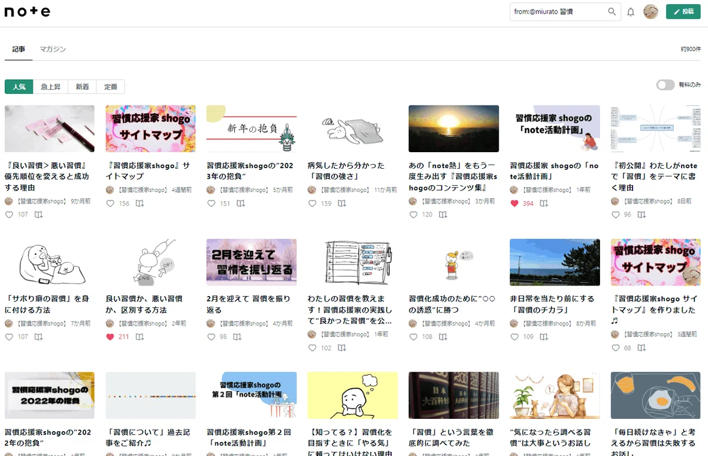Viewport: 708px width, 456px height.
Task: Open the fried egg illustration thumbnail
Action: pos(655,395)
